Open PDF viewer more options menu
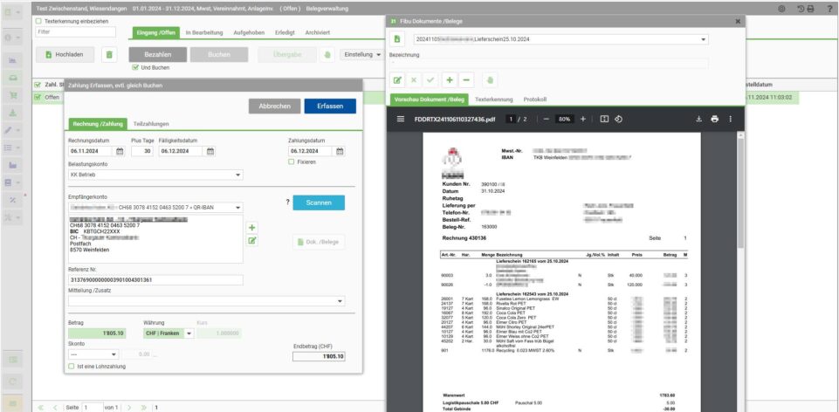Screen dimensions: 839x412 [x=731, y=120]
